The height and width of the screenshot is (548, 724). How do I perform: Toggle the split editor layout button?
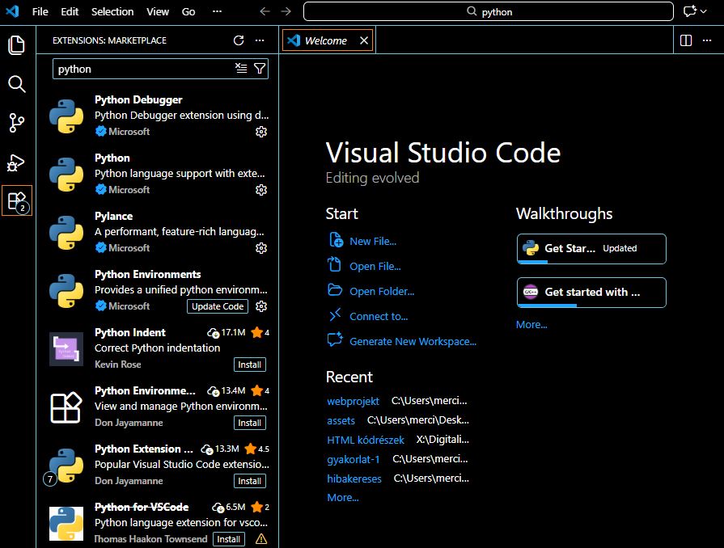[x=686, y=40]
